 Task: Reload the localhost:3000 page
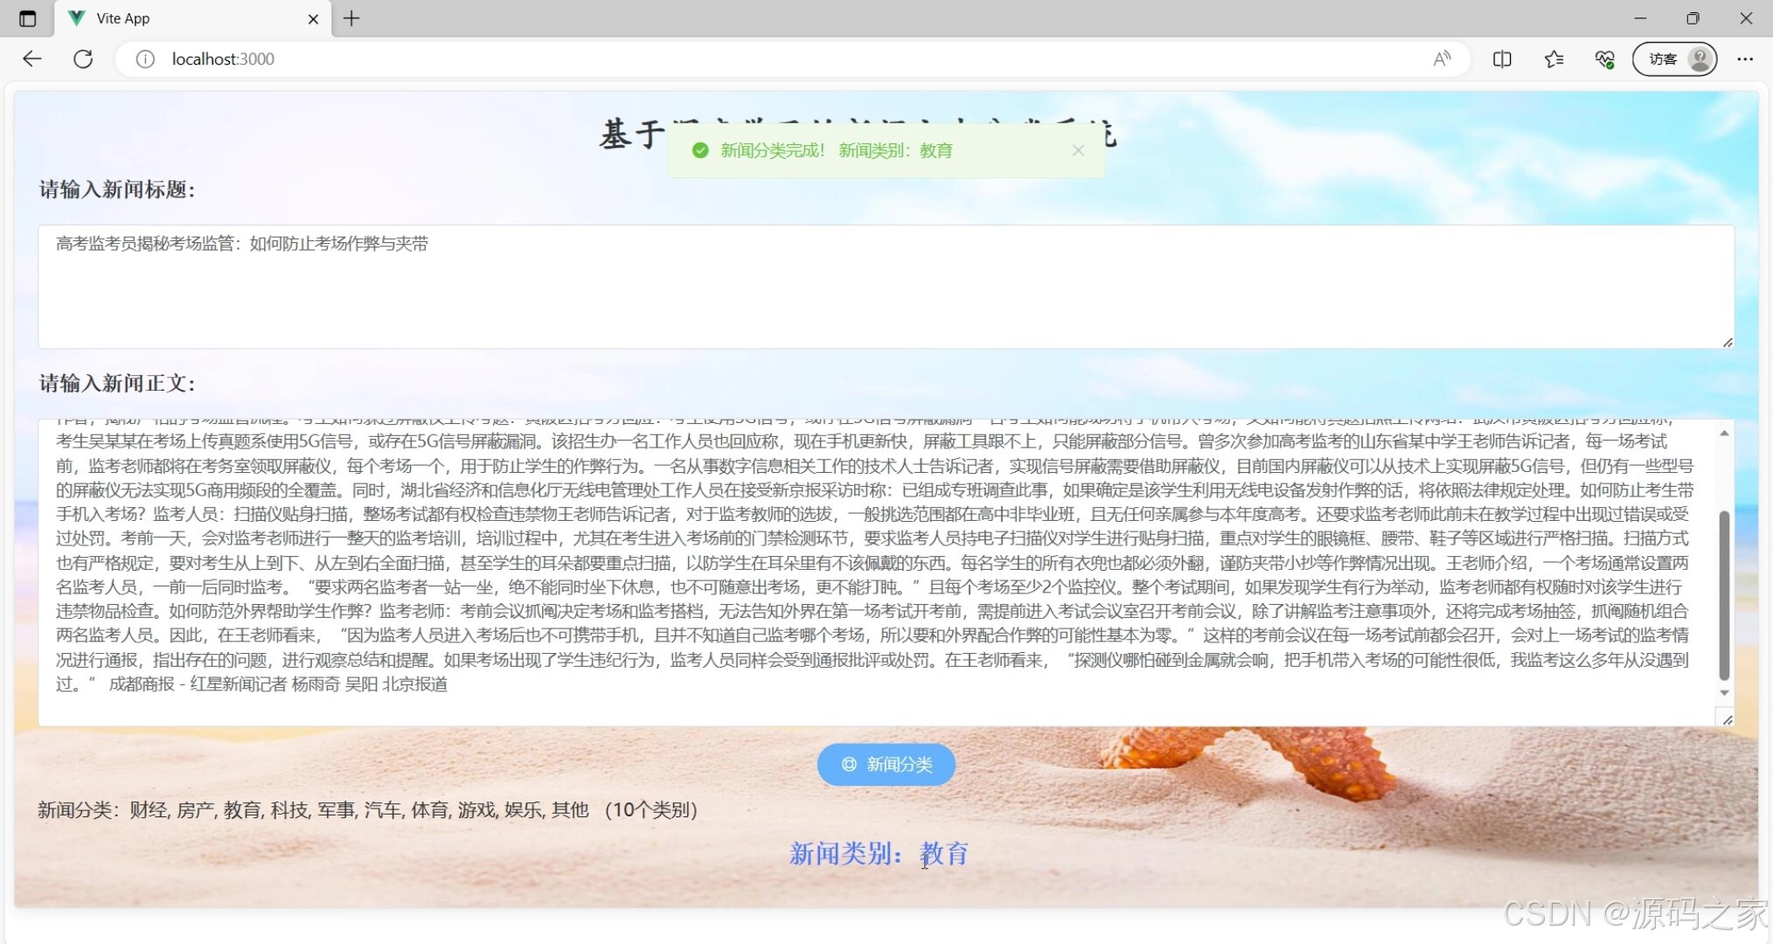[83, 59]
